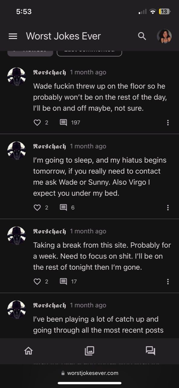Viewport: 179px width, 388px height.
Task: Open the media gallery bottom tab
Action: pyautogui.click(x=89, y=351)
